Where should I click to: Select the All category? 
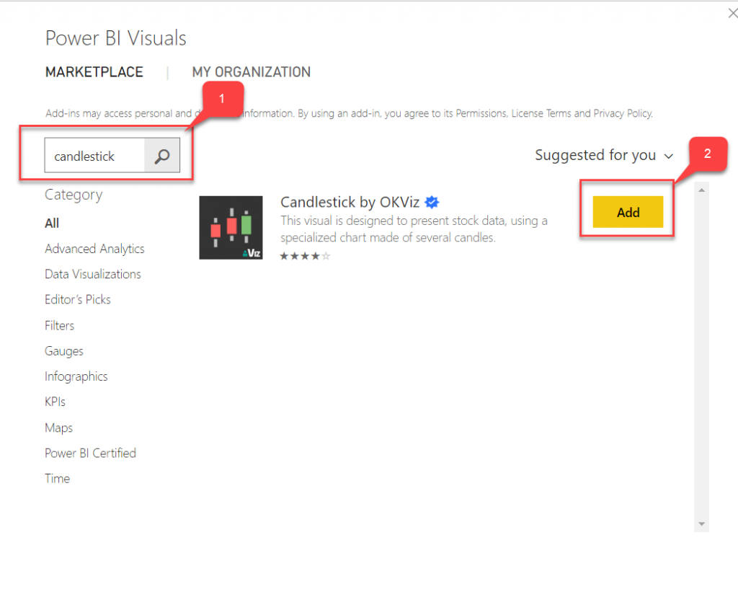pyautogui.click(x=52, y=224)
